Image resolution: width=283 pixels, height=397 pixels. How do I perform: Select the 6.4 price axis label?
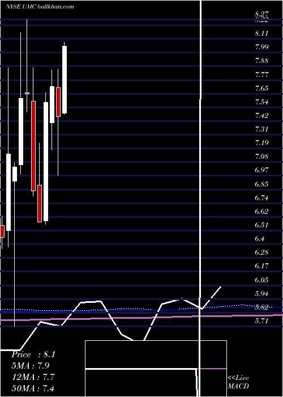(260, 239)
